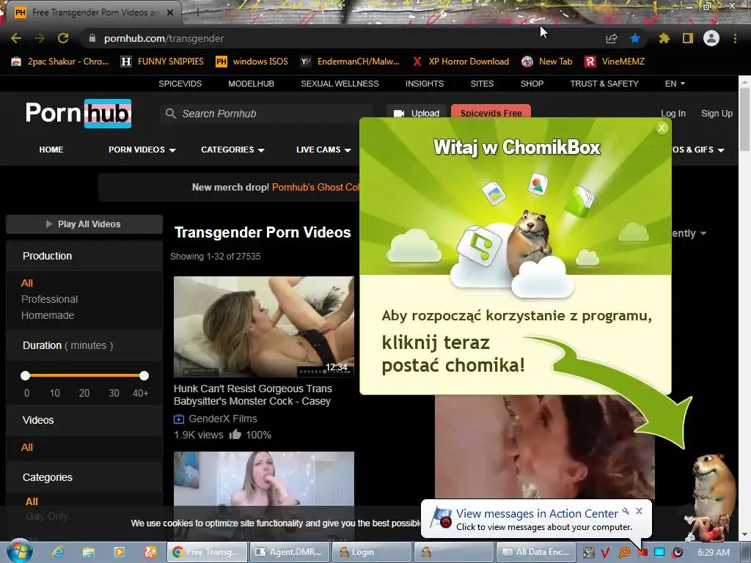751x563 pixels.
Task: Select the HOME navigation tab
Action: click(51, 150)
